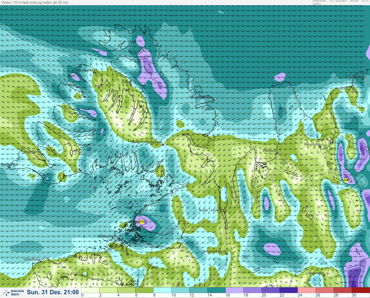Click the Patreksfjörður station label

click(x=31, y=152)
